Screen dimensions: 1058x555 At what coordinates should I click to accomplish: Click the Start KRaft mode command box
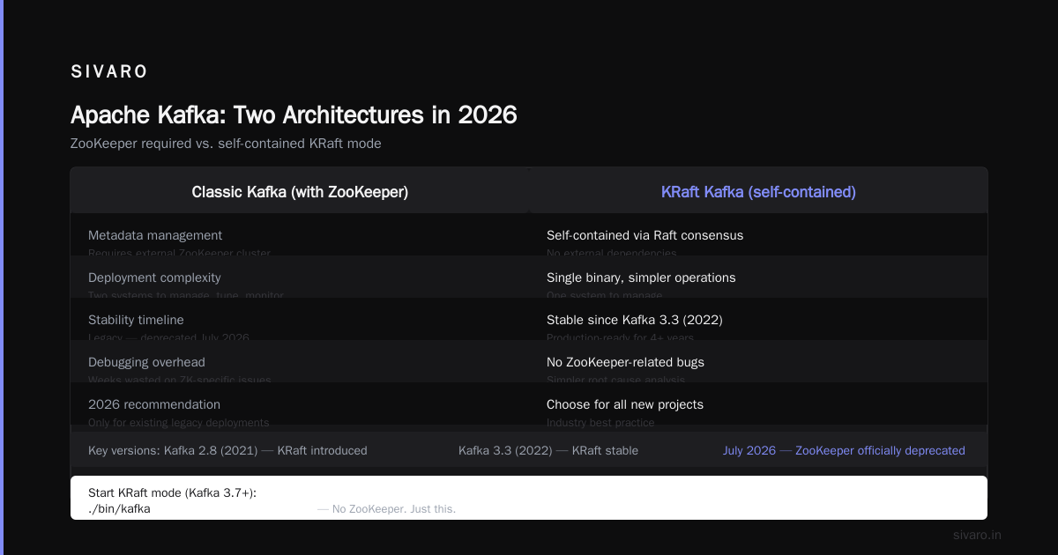529,498
